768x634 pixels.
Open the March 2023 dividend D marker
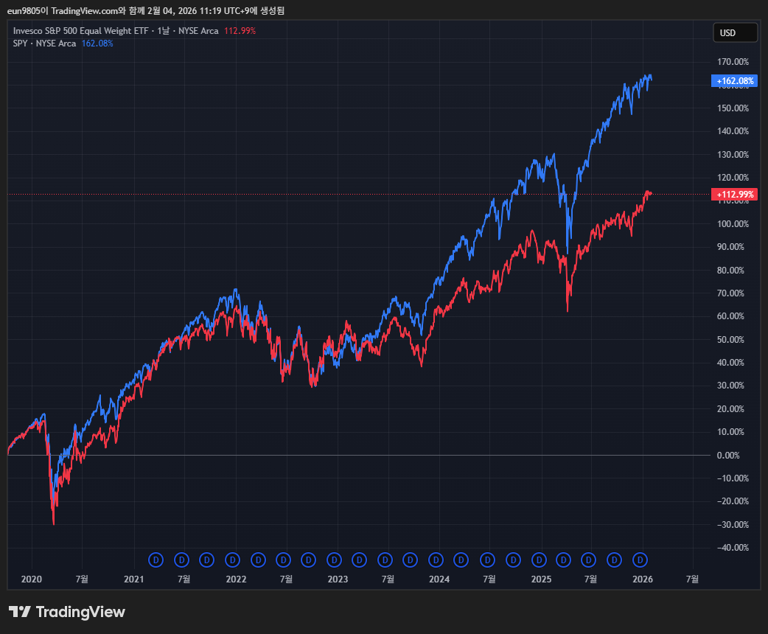360,560
